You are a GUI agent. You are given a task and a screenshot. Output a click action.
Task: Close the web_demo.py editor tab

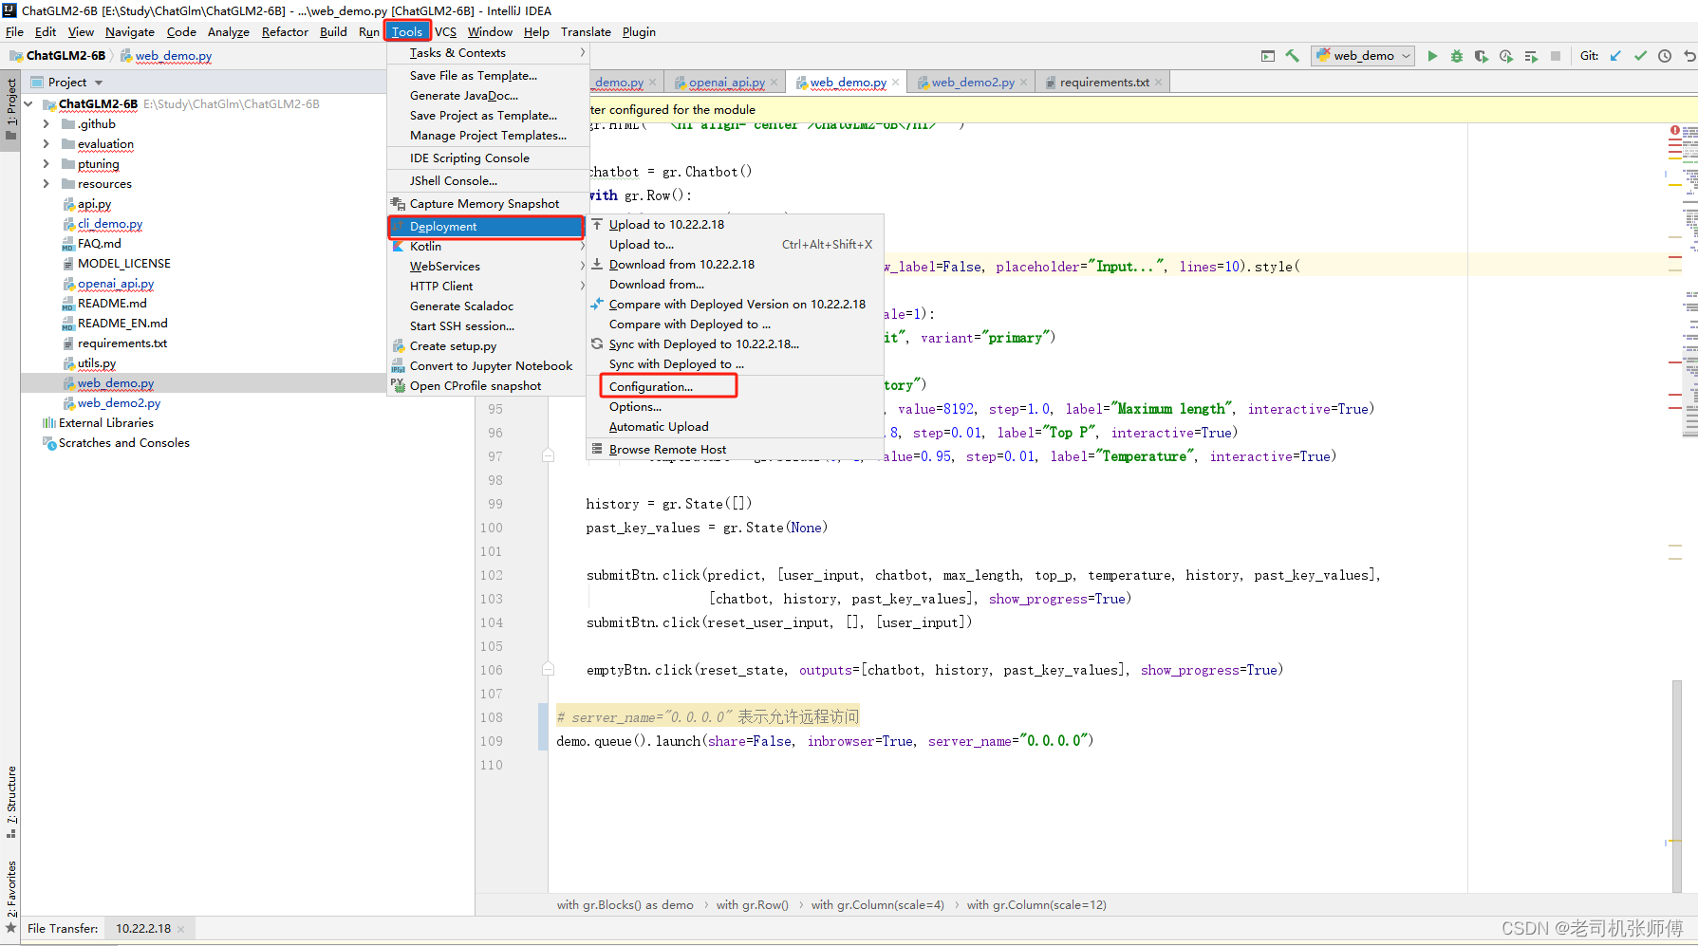(896, 83)
